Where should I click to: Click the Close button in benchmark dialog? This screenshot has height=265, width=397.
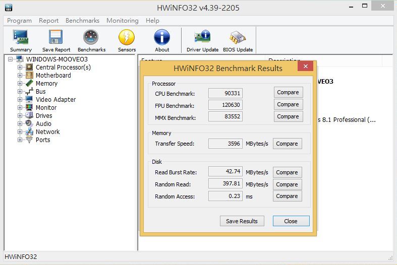pos(291,221)
